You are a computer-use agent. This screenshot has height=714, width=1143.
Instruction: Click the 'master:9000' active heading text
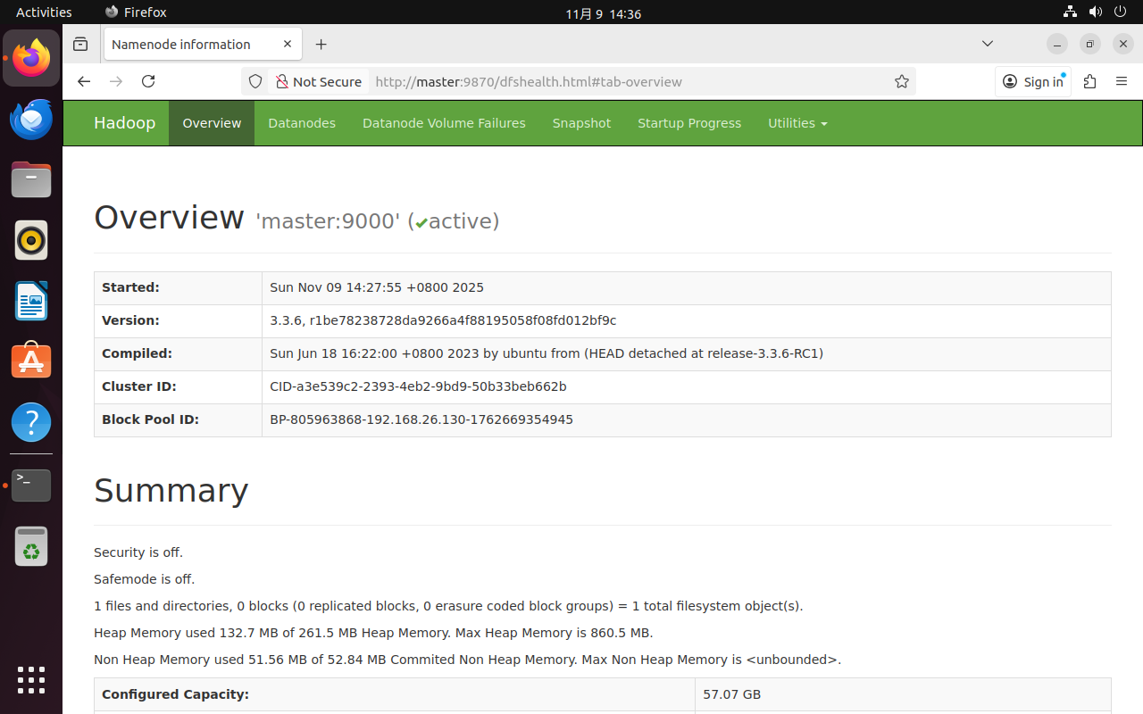(377, 221)
